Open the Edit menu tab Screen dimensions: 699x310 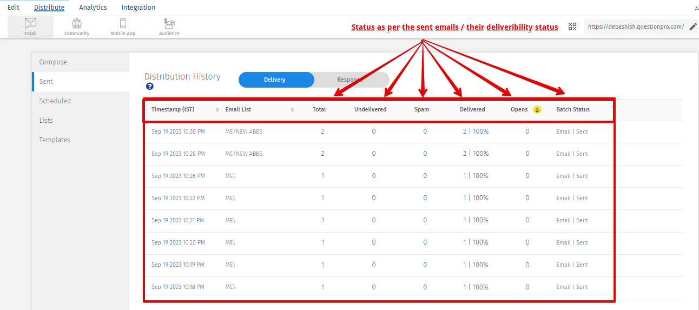coord(14,8)
